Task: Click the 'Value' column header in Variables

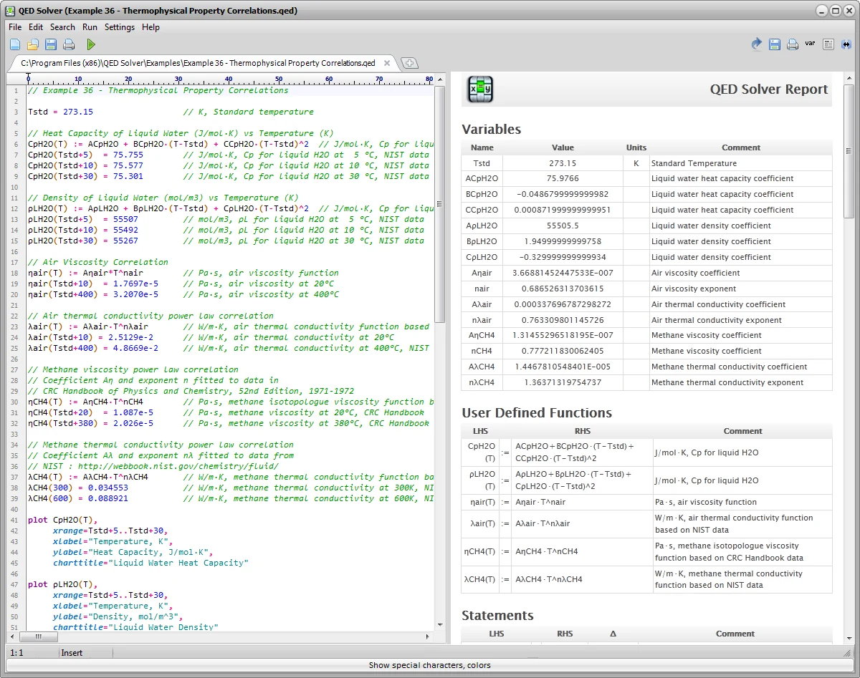Action: [x=563, y=147]
